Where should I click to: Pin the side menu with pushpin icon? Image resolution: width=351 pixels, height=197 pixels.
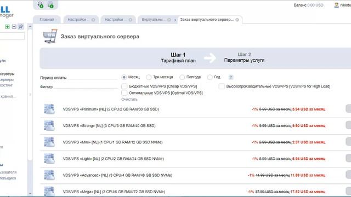[21, 27]
